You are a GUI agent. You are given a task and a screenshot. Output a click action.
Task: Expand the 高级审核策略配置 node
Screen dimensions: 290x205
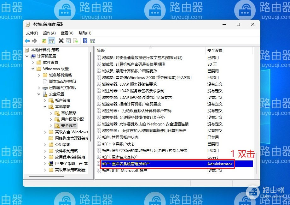(45, 170)
